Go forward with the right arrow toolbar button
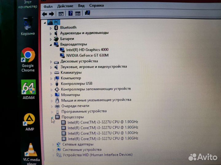Image resolution: width=221 pixels, height=165 pixels. point(52,14)
